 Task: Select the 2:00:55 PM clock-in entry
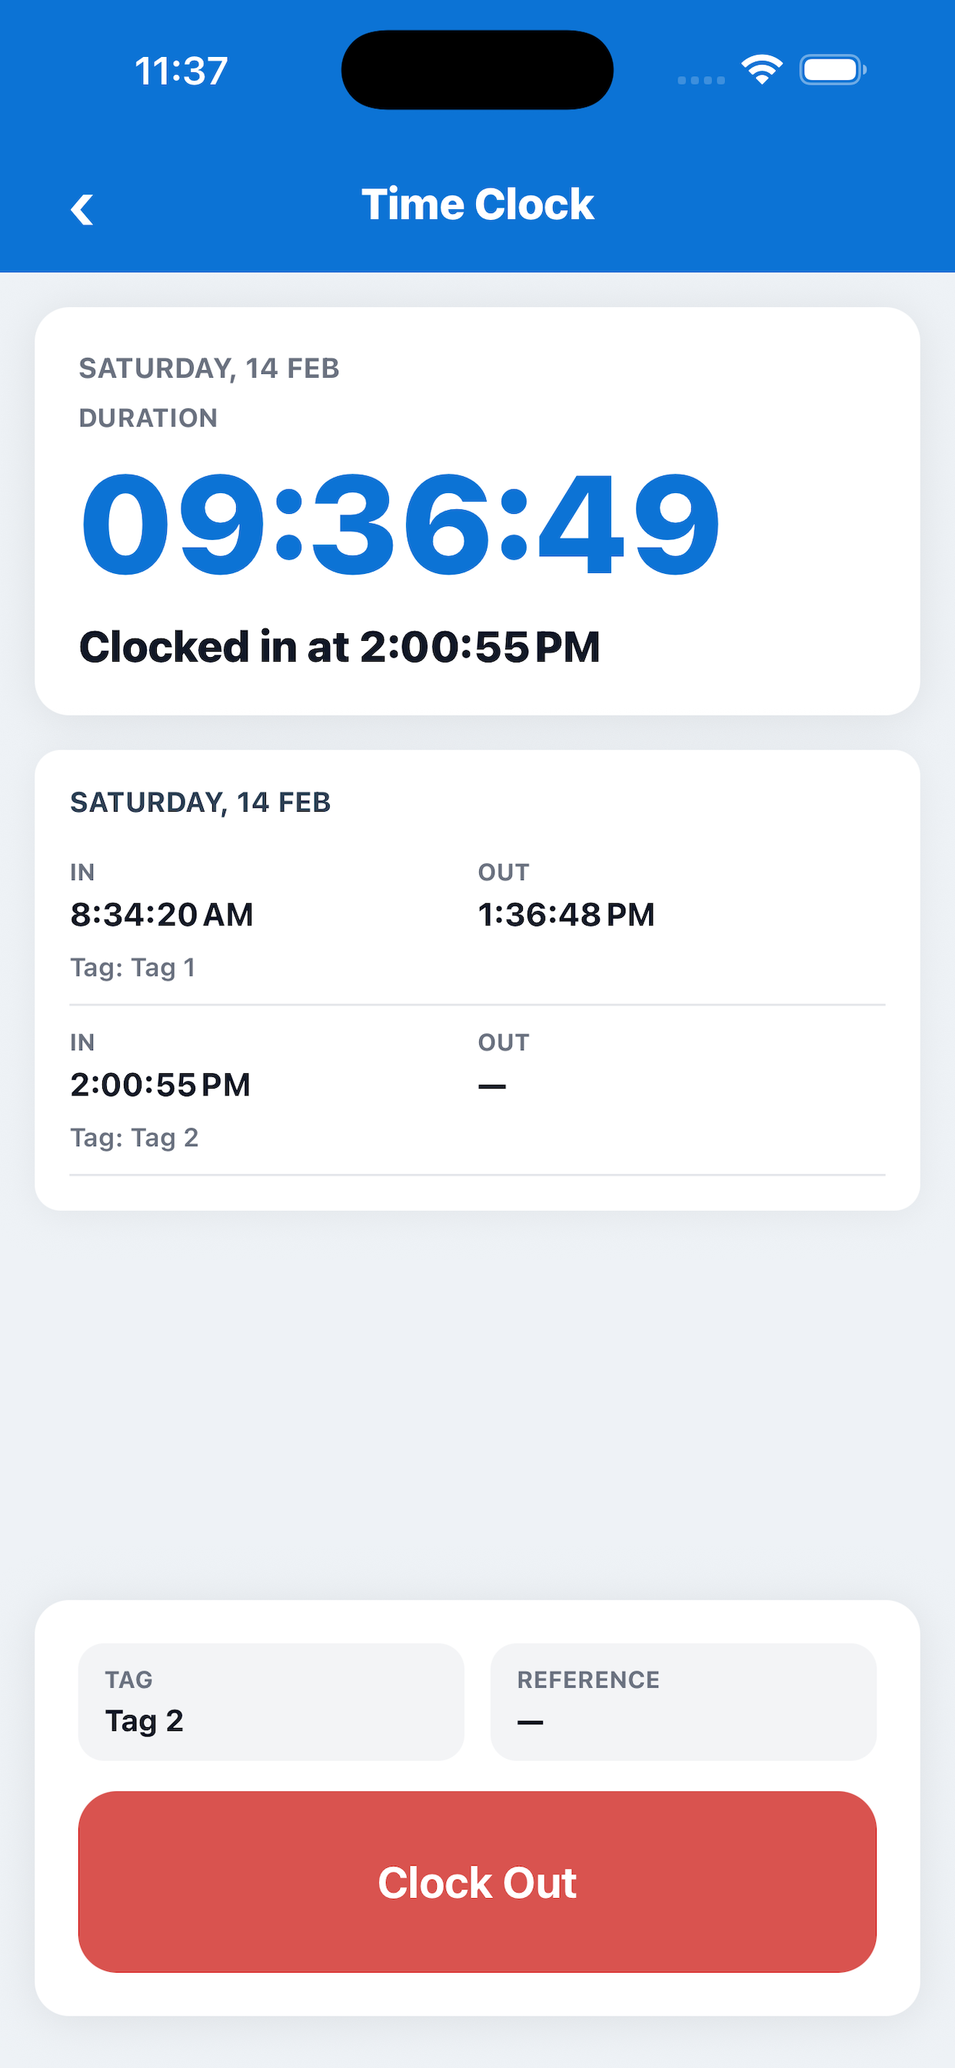point(160,1085)
